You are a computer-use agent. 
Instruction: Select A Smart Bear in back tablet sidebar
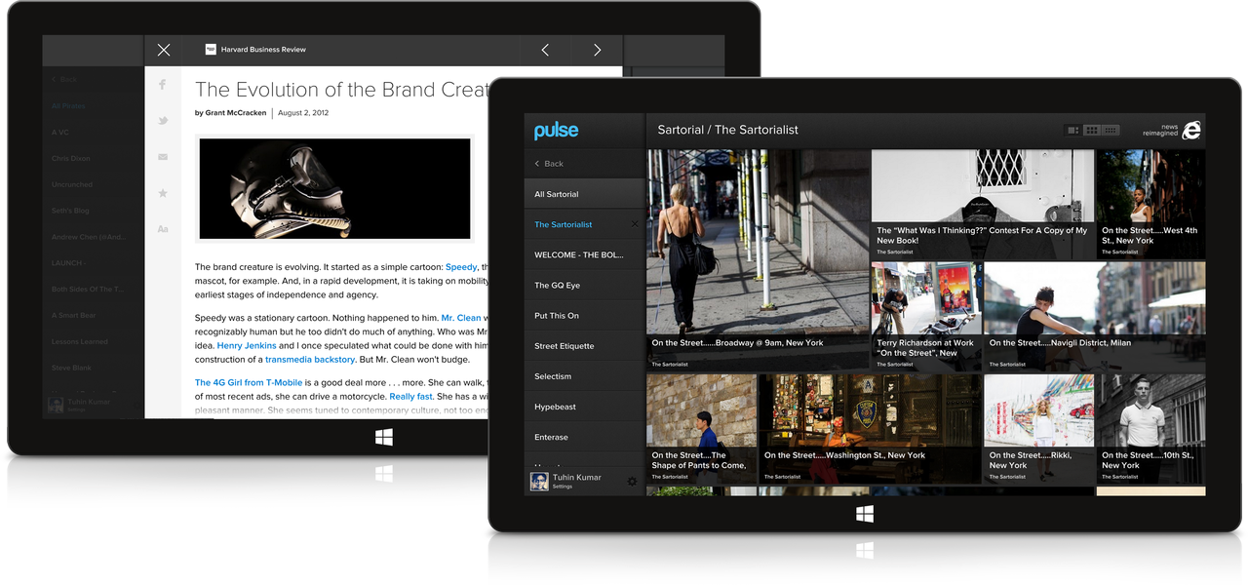click(x=74, y=316)
